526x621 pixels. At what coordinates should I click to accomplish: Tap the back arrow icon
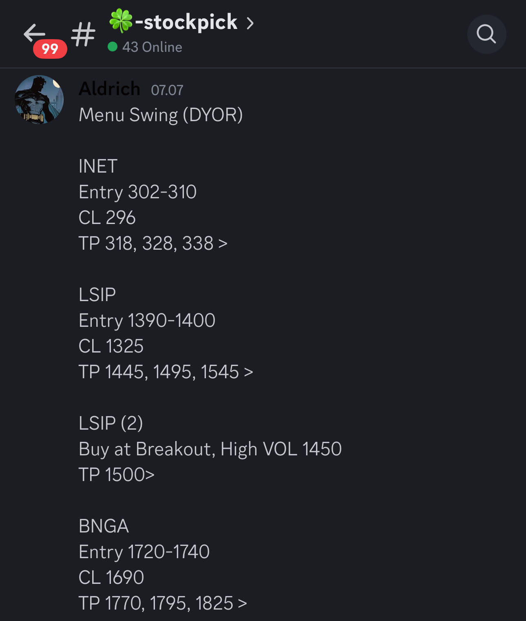[x=34, y=33]
